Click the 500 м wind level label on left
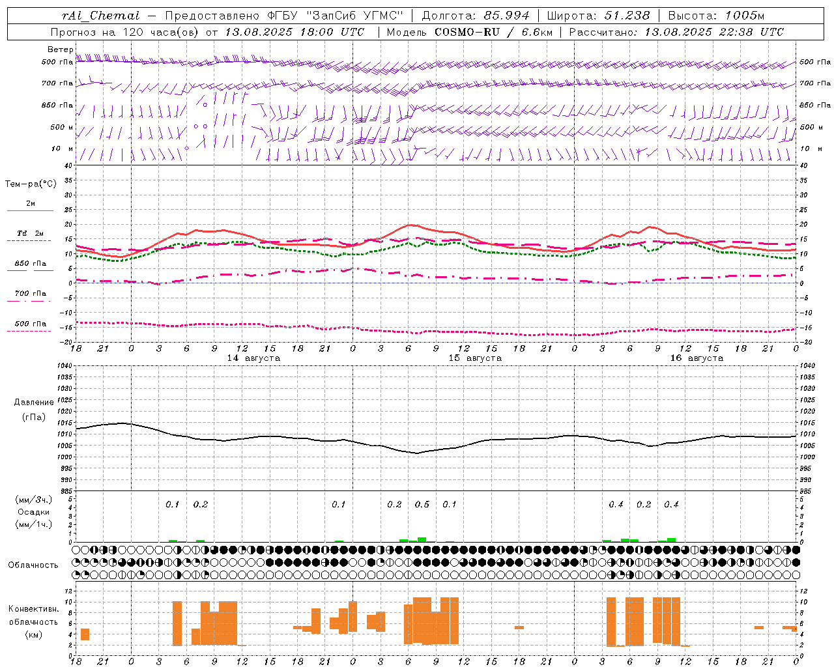 (x=62, y=127)
